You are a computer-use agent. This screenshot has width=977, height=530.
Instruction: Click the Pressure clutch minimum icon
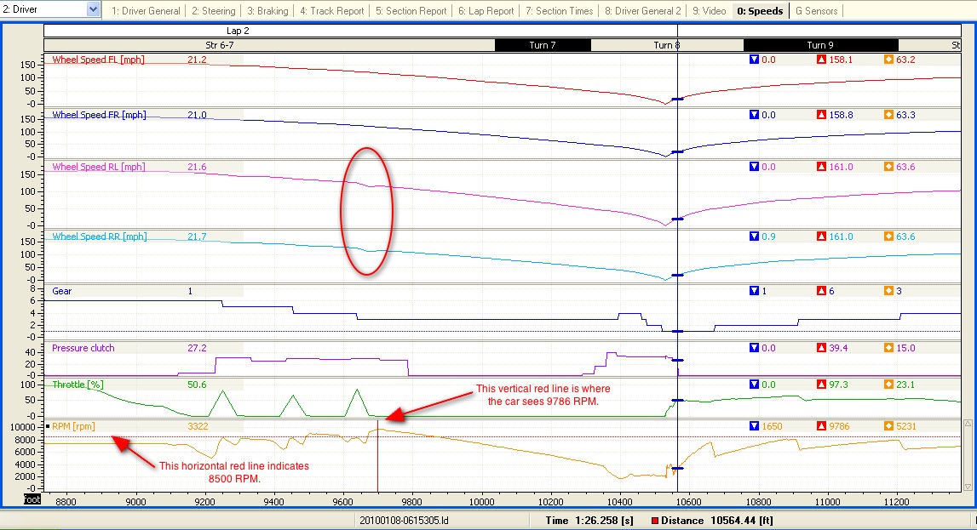pos(754,348)
